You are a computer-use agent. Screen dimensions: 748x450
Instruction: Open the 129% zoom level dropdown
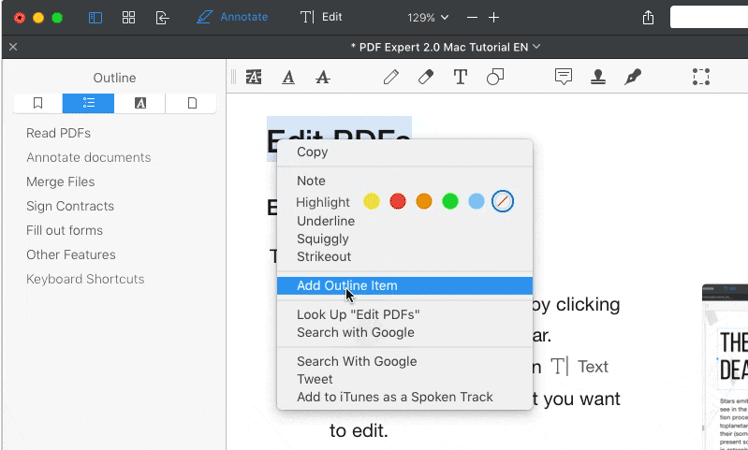[428, 18]
